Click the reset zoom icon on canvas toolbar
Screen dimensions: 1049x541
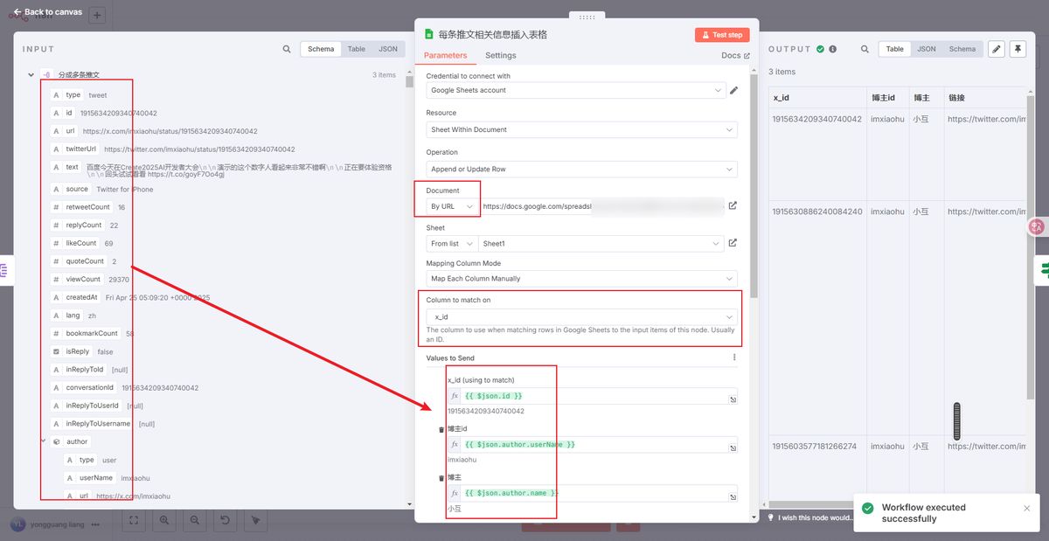[x=225, y=520]
